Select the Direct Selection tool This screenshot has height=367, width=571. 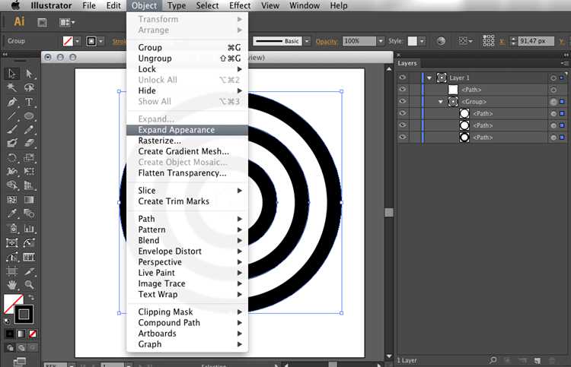[29, 74]
